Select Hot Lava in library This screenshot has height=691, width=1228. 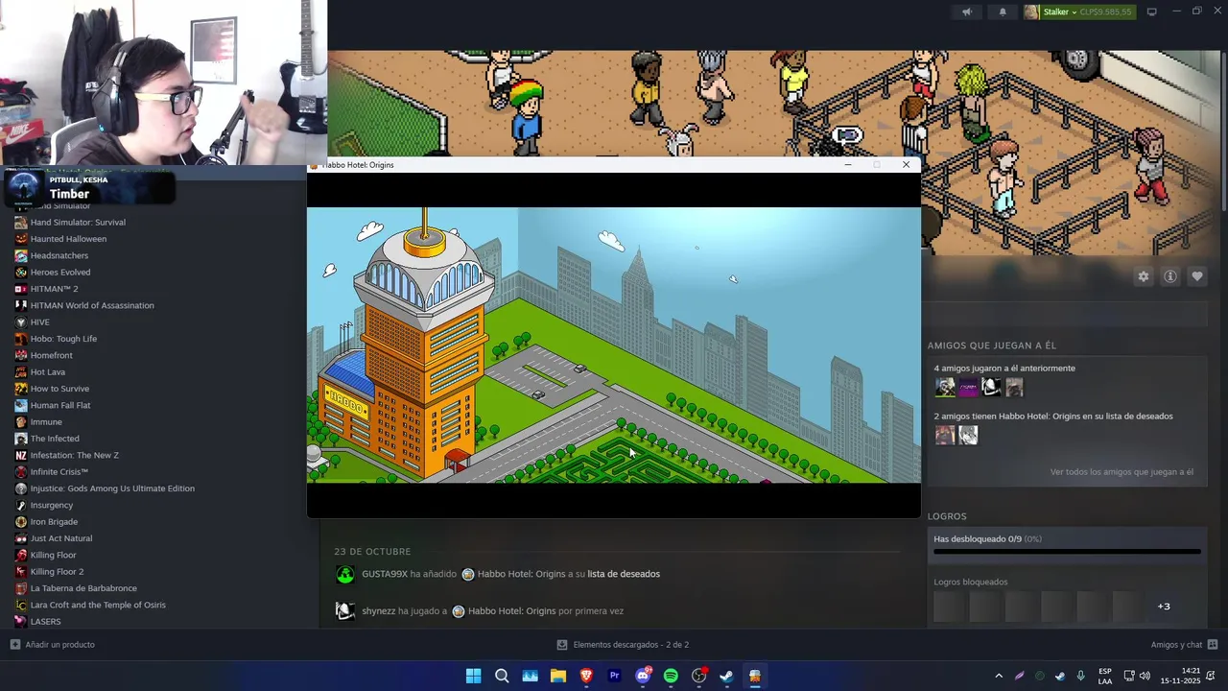coord(48,371)
